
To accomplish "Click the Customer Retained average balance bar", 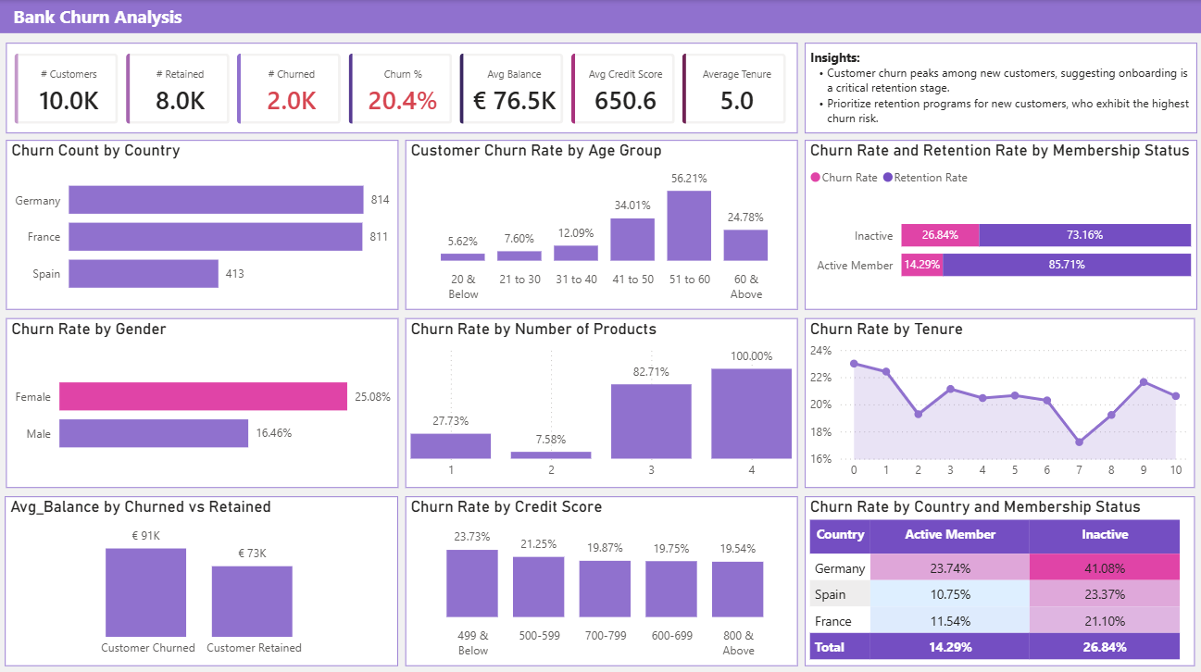I will [x=252, y=600].
